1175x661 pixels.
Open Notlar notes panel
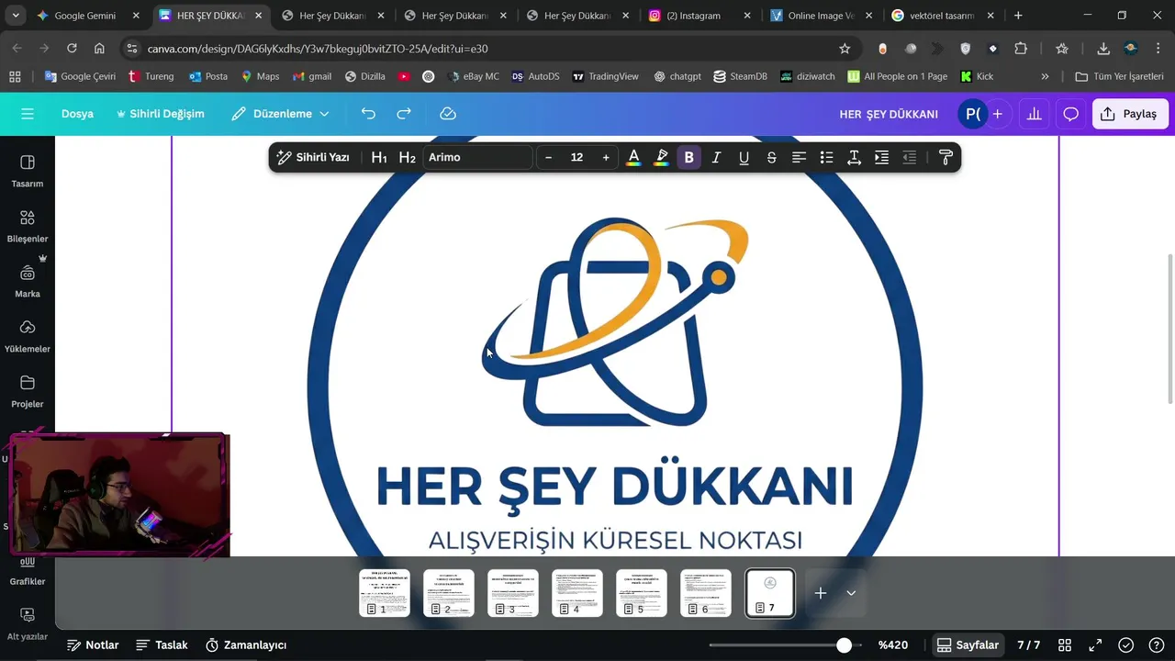[x=93, y=645]
